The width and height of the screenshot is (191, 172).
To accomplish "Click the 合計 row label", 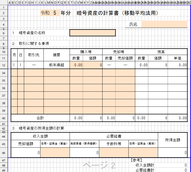I will click(40, 118).
